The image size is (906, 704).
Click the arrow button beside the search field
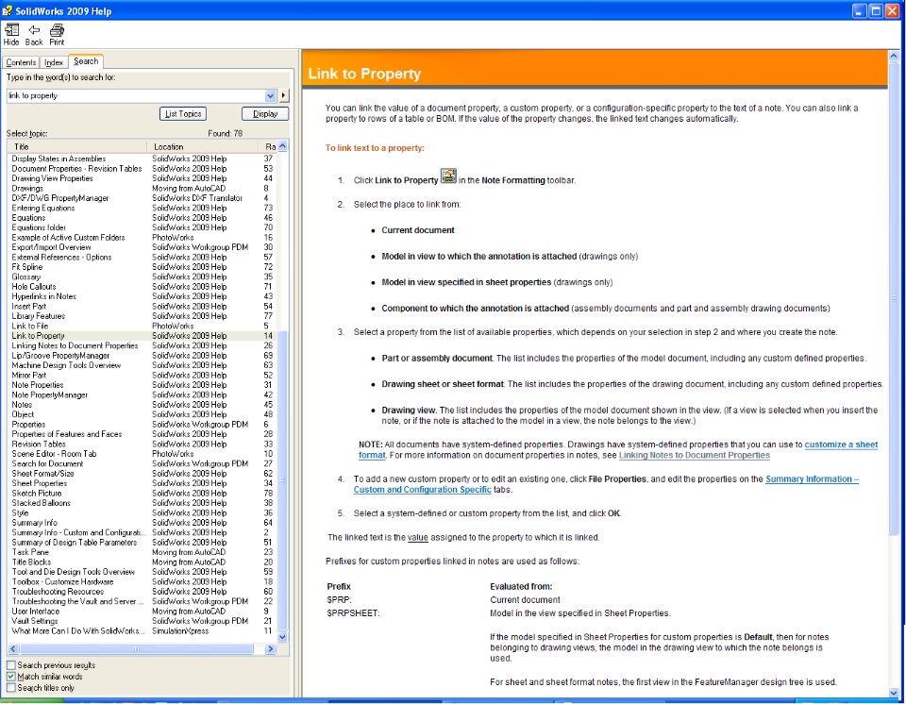click(x=283, y=95)
